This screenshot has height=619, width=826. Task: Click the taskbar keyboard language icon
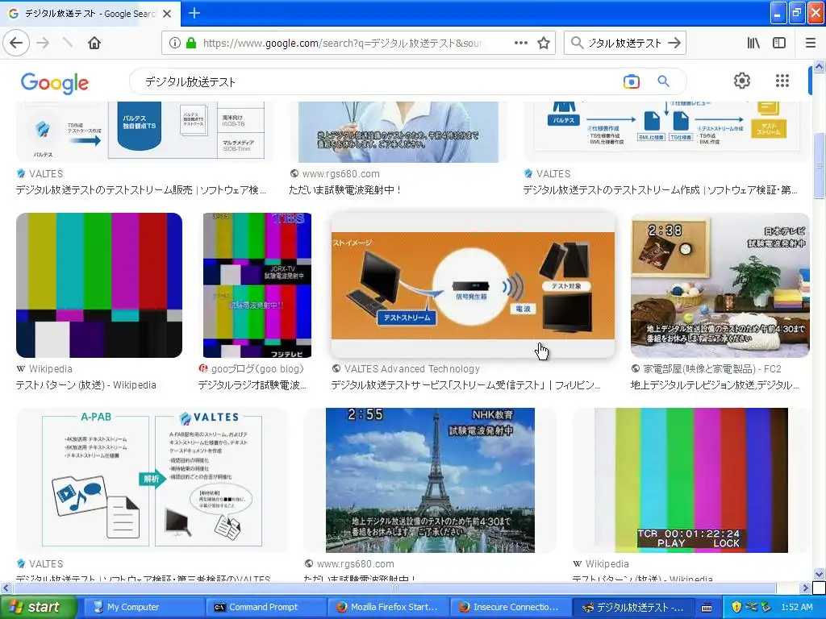(707, 608)
